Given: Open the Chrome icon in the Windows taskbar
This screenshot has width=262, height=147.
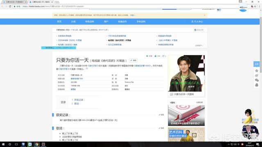Looking at the screenshot, I should pyautogui.click(x=36, y=144).
